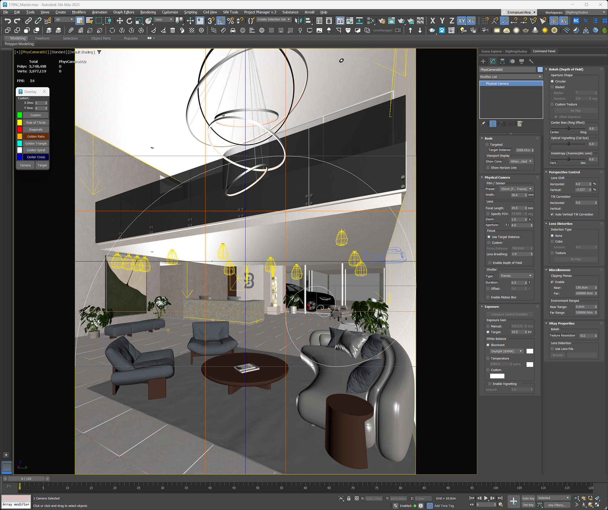Screen dimensions: 608x510
Task: Click the RC toolbar icon
Action: click(x=576, y=21)
